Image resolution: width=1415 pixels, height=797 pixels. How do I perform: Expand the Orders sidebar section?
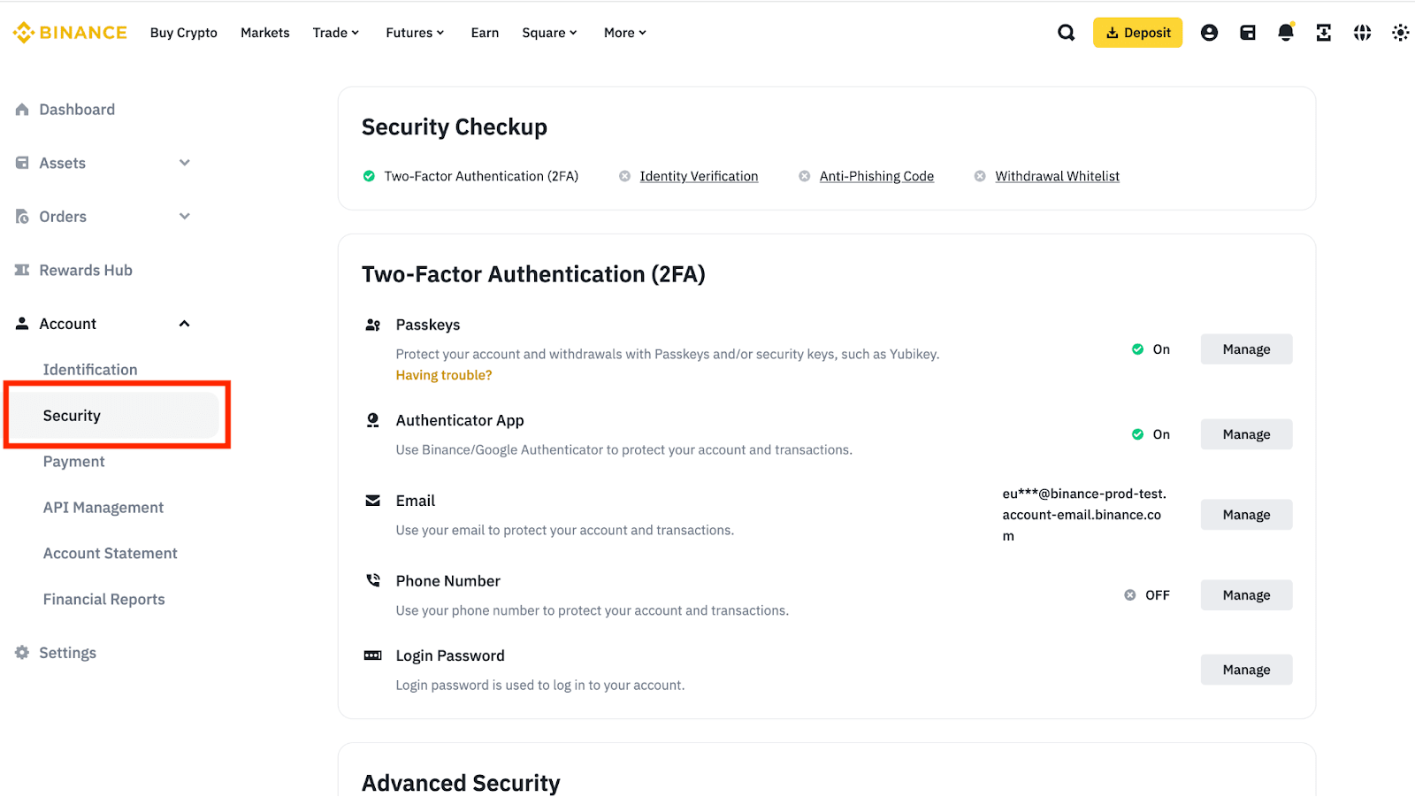coord(184,217)
